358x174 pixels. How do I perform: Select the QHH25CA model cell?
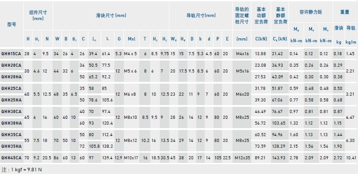coord(11,89)
